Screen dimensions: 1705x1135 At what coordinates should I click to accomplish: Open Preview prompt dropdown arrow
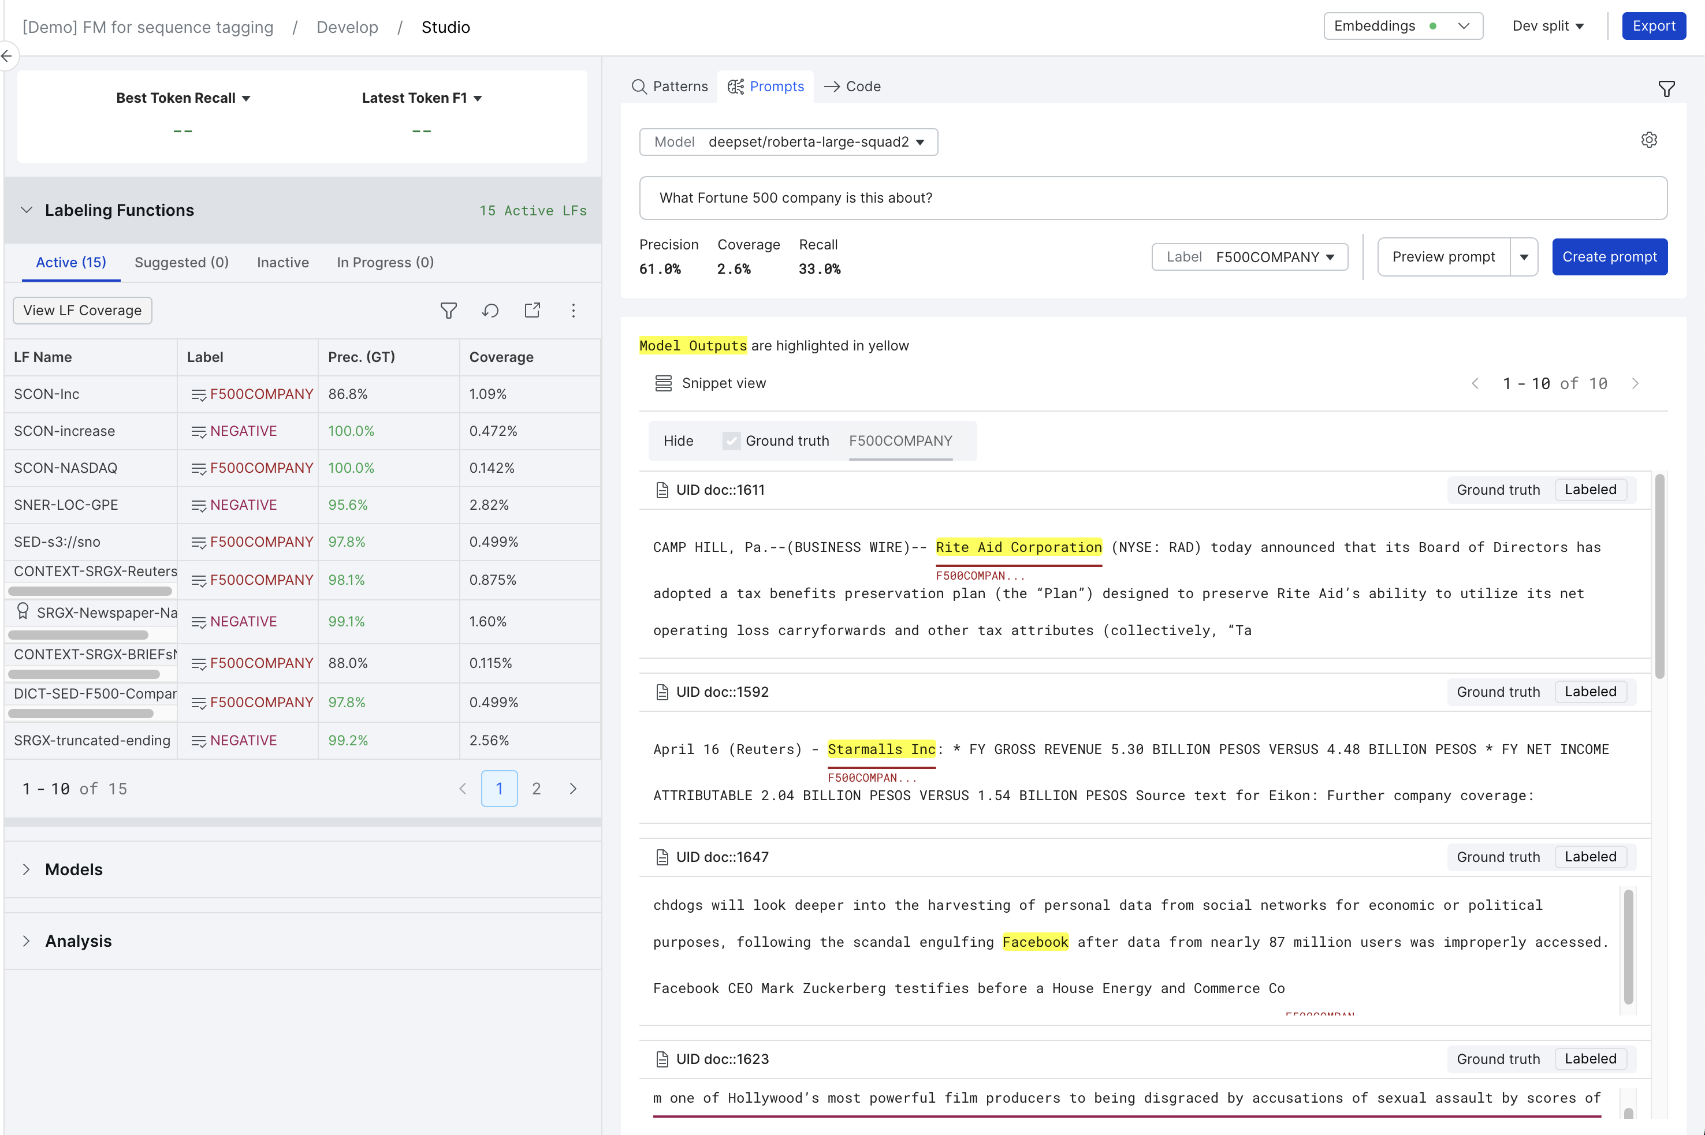tap(1523, 257)
